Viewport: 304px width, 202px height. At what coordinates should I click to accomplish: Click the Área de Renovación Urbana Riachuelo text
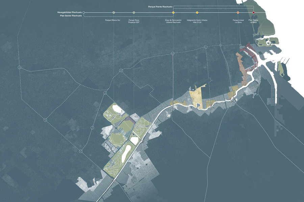[x=173, y=21]
